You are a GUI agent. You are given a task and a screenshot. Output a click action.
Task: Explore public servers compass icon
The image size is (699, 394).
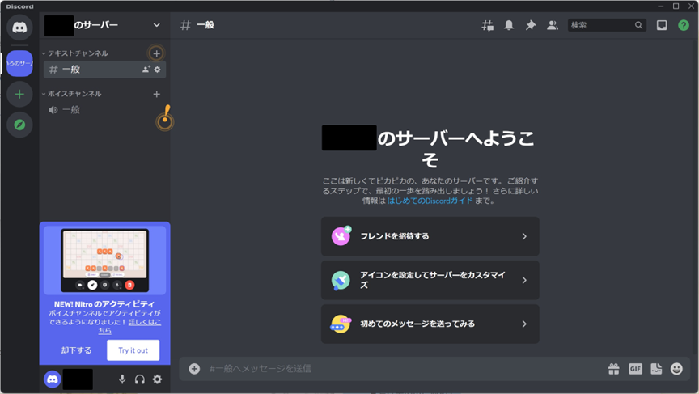(x=19, y=125)
